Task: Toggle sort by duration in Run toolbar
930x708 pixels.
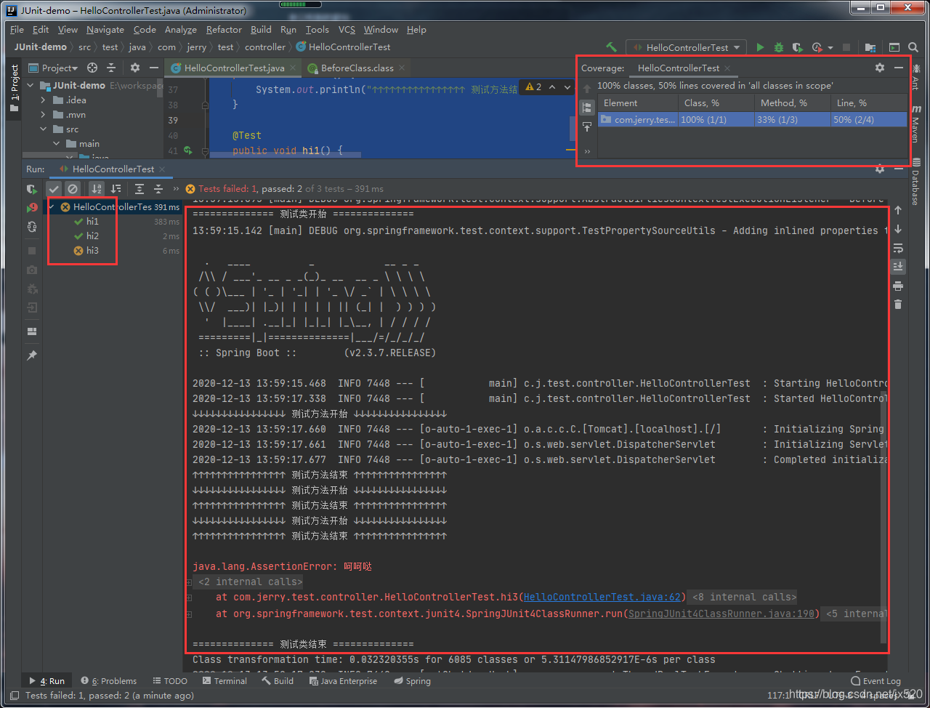Action: (x=116, y=189)
